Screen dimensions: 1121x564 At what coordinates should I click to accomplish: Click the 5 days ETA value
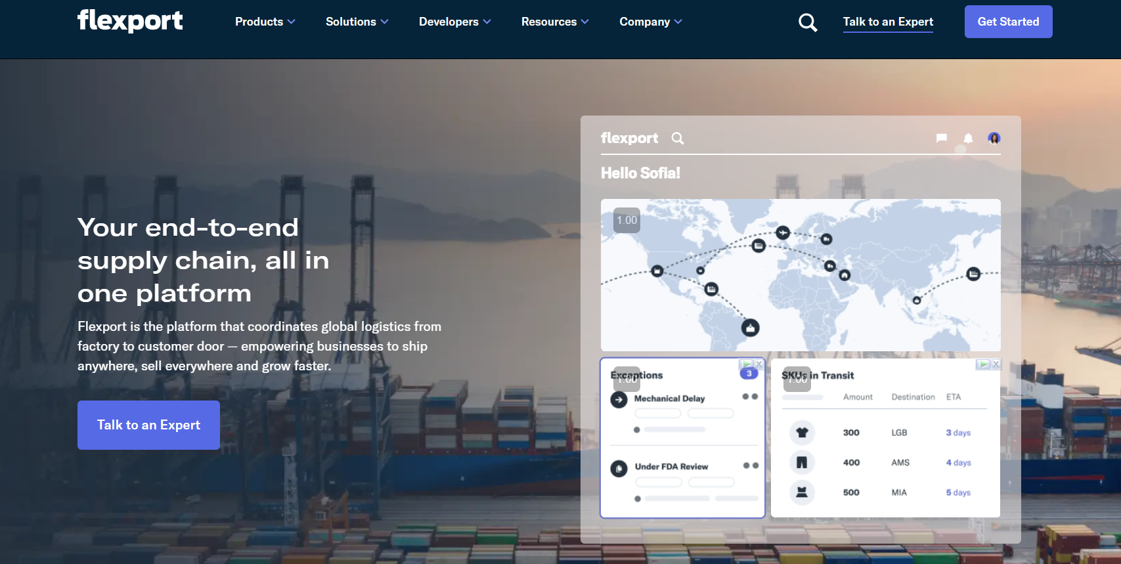958,492
